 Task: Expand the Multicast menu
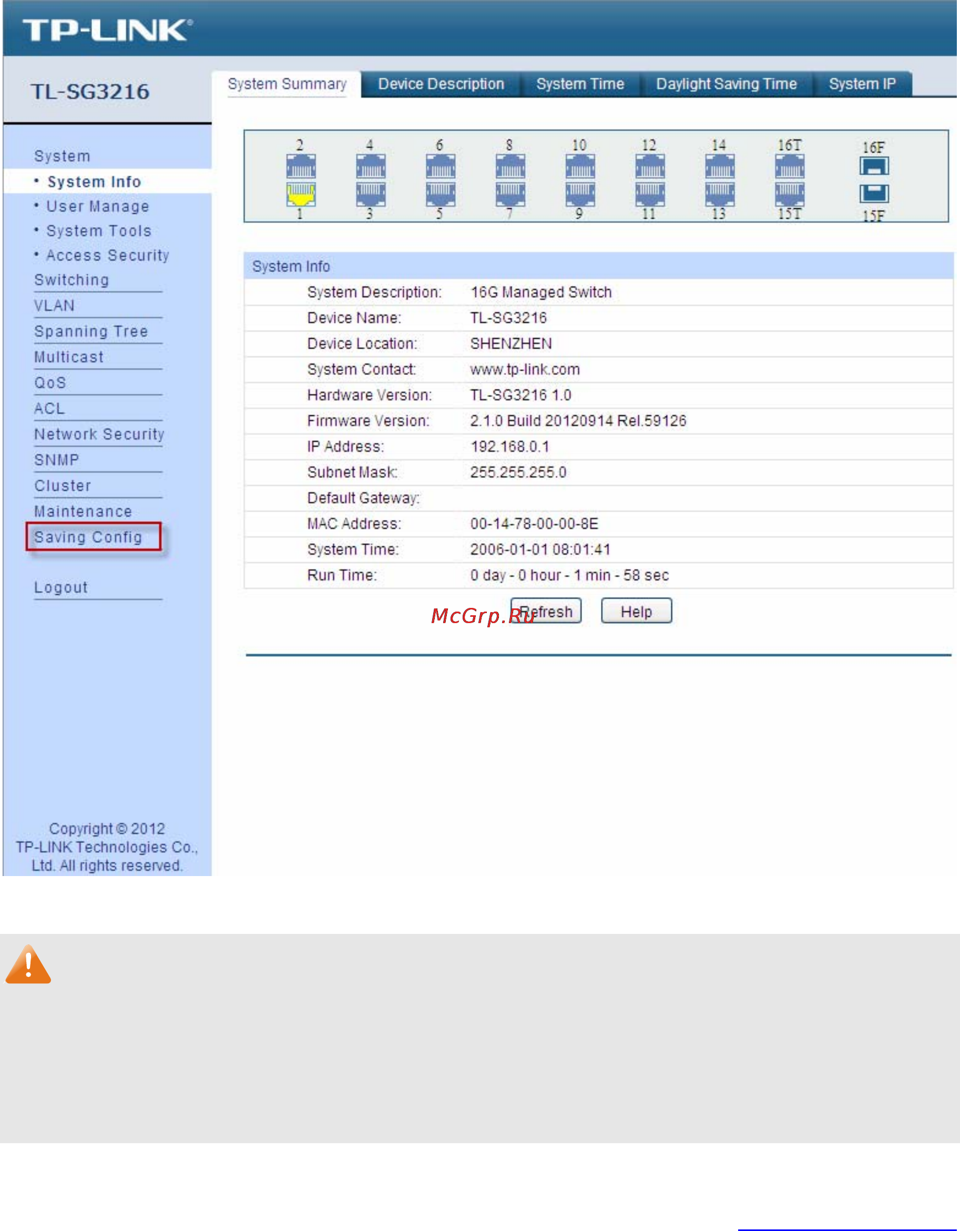(69, 358)
